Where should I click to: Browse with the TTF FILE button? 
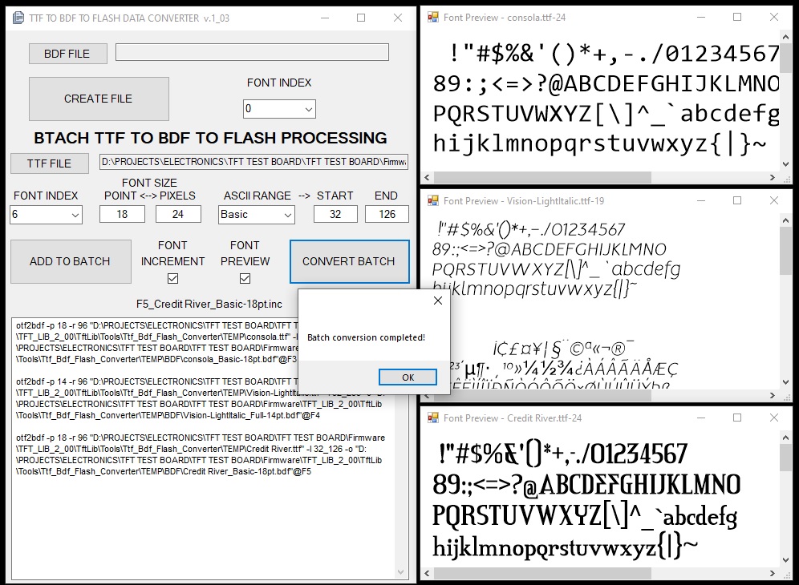coord(50,163)
